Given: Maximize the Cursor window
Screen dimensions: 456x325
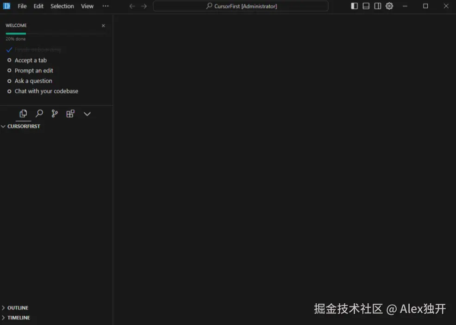Looking at the screenshot, I should (425, 6).
